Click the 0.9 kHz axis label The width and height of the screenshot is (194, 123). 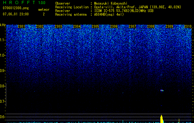click(x=2, y=71)
